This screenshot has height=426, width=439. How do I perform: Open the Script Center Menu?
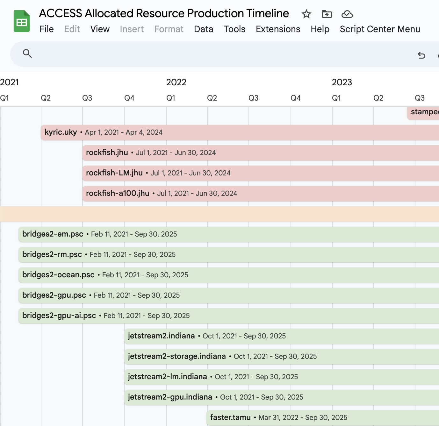[380, 29]
